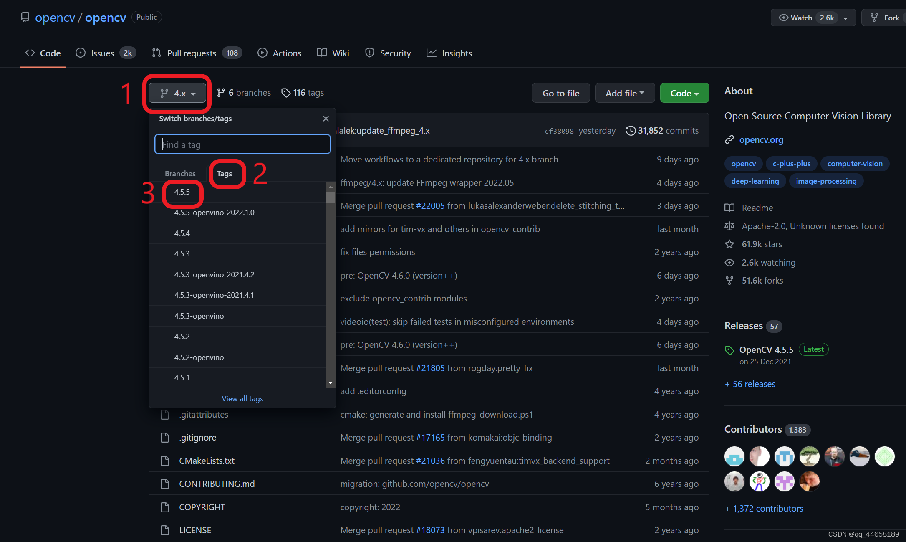Open the LICENSE file
906x542 pixels.
point(195,530)
